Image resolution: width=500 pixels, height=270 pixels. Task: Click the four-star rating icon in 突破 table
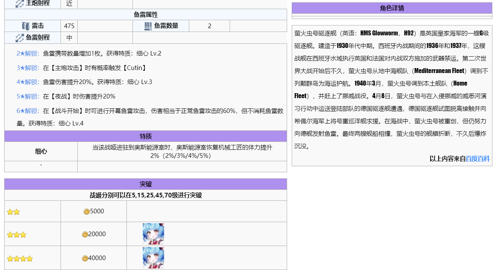pos(20,259)
